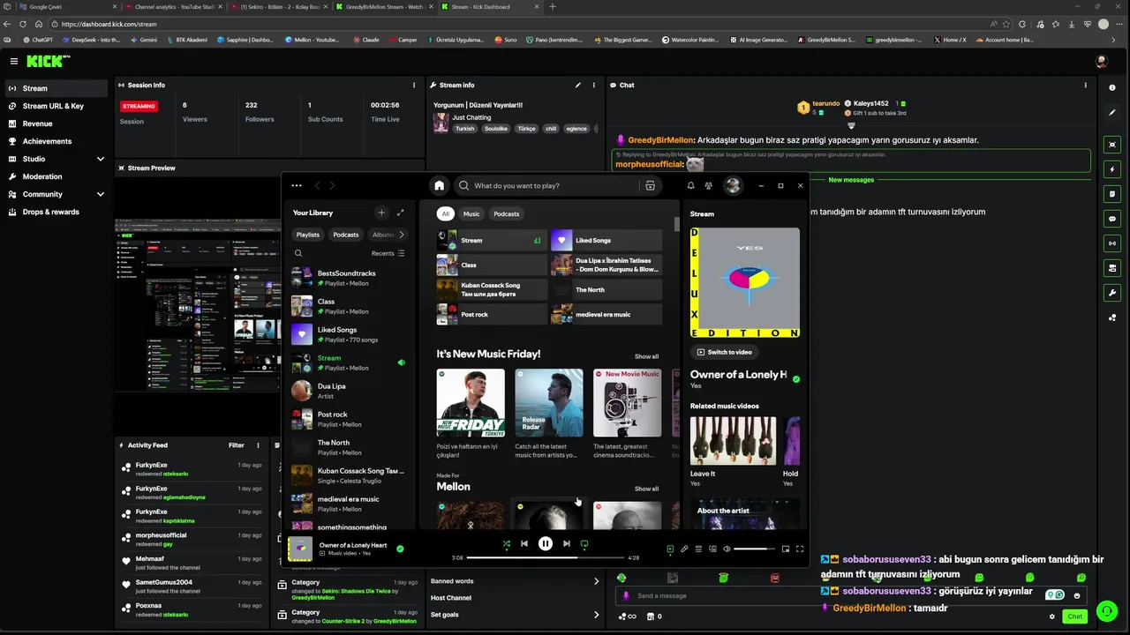Open Moderation page
The height and width of the screenshot is (635, 1130).
(56, 176)
